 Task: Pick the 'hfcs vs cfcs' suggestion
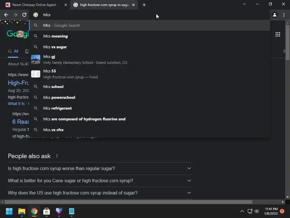tap(150, 129)
